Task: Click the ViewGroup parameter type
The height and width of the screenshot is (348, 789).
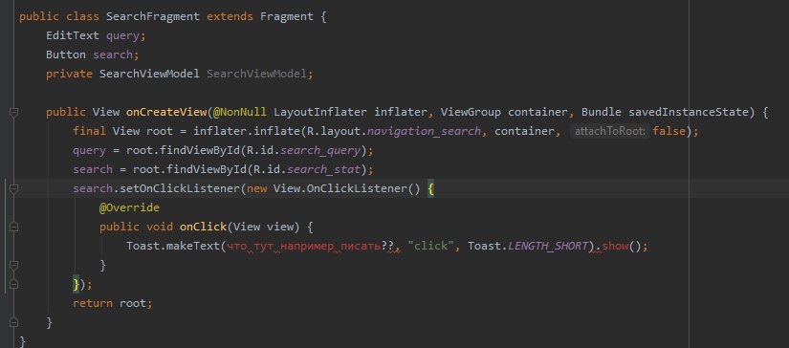Action: click(x=471, y=112)
